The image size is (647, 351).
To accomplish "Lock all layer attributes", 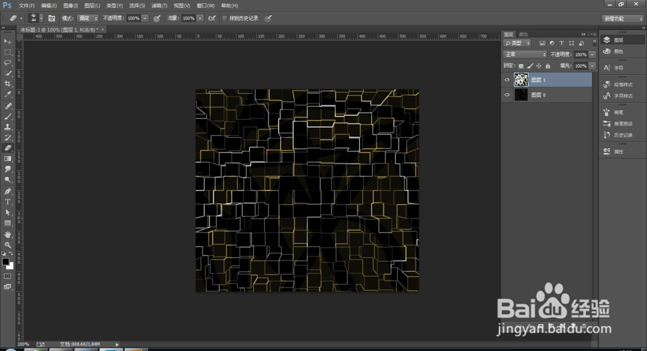I will coord(548,66).
